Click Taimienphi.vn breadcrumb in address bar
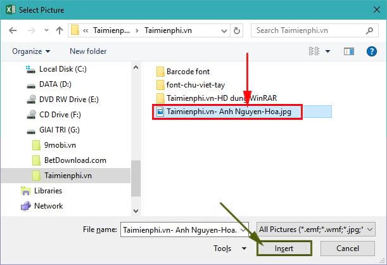This screenshot has width=387, height=265. [168, 30]
